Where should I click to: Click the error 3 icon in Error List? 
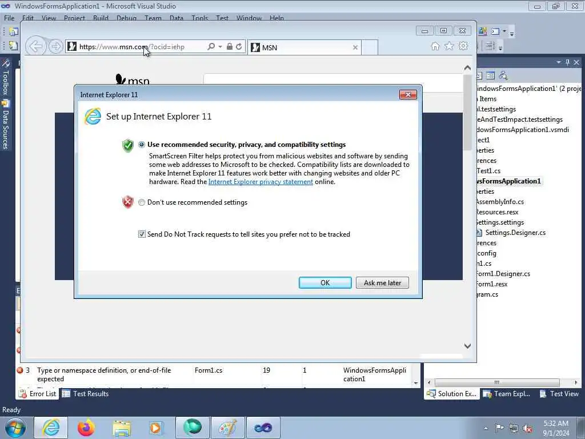coord(20,370)
